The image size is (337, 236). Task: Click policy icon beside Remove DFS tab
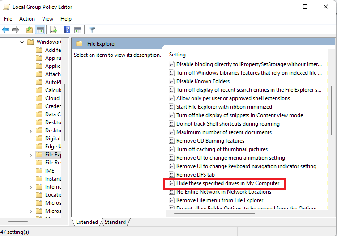click(x=171, y=175)
